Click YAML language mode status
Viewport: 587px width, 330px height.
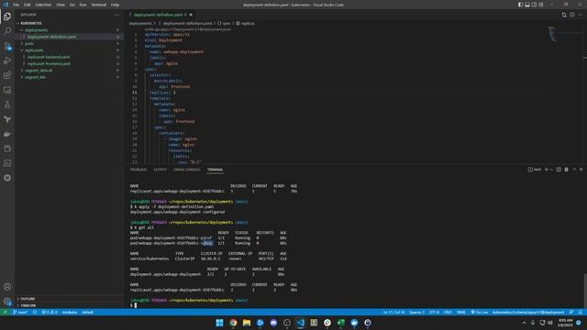(x=461, y=312)
